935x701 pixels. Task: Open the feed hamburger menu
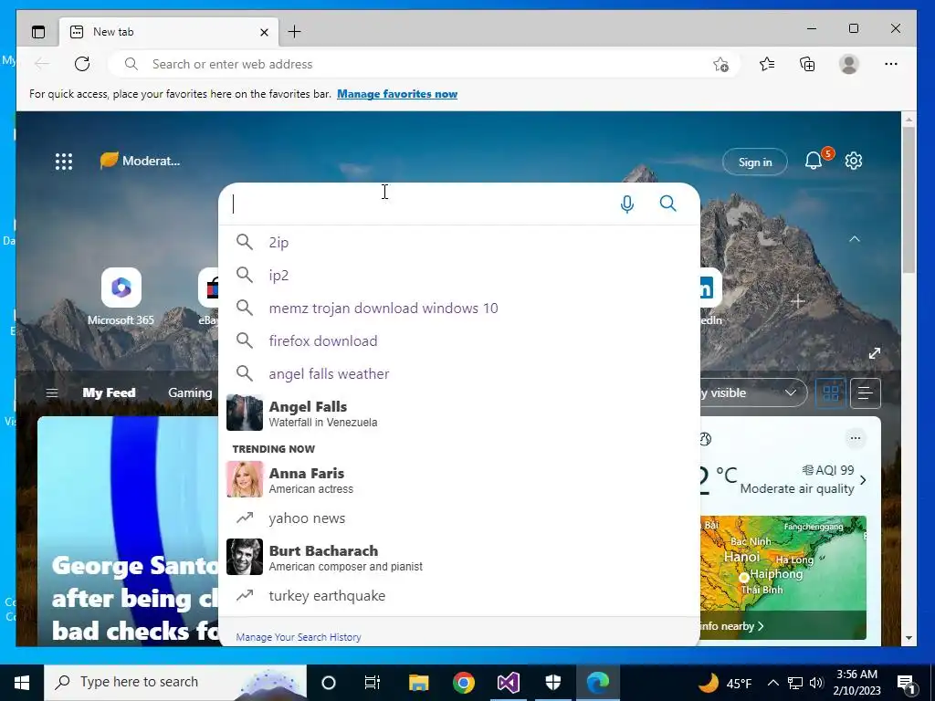coord(52,392)
